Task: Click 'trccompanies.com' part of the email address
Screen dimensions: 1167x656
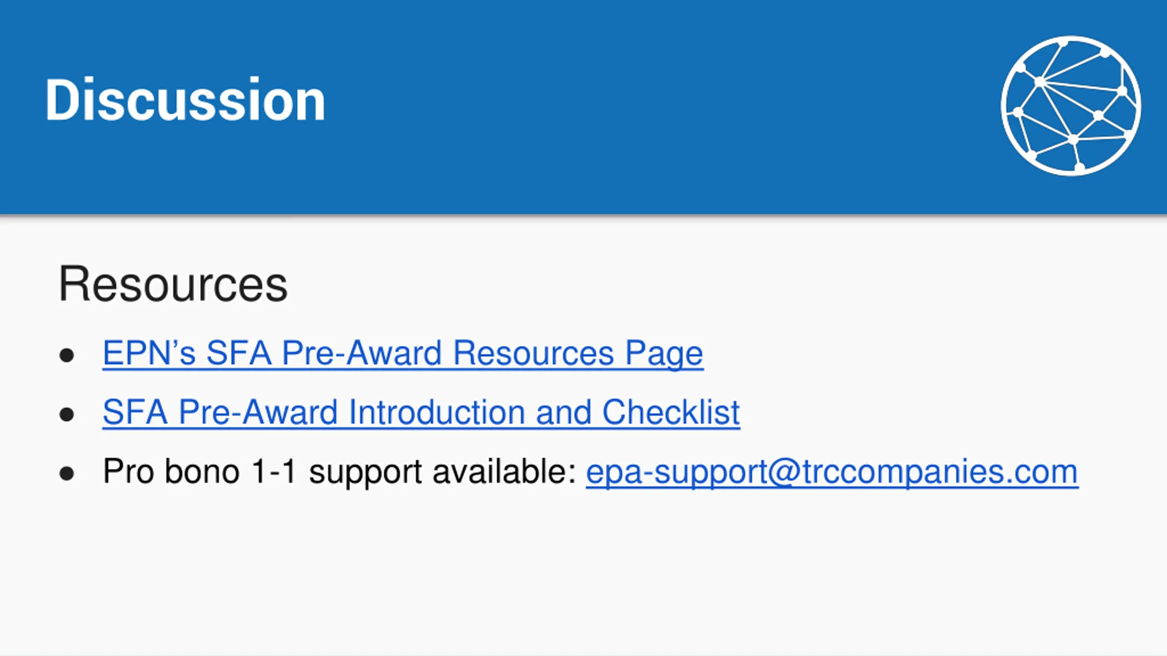Action: pos(940,472)
